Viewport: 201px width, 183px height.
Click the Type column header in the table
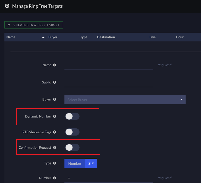(84, 37)
